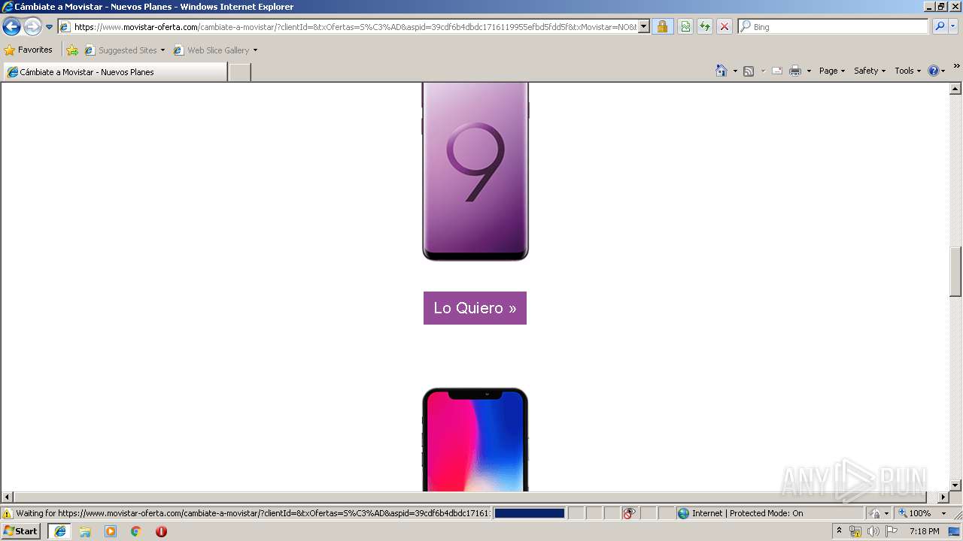Open the Help question mark menu
The height and width of the screenshot is (541, 963).
(x=937, y=71)
